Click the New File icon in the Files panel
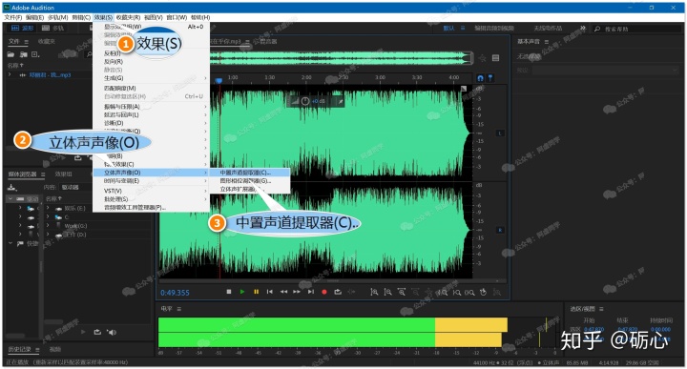687x369 pixels. [35, 54]
